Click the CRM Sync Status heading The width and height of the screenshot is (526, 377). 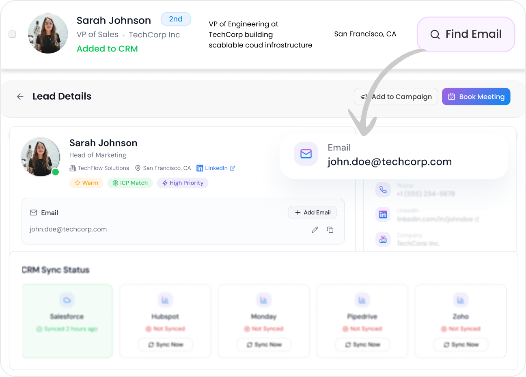(56, 270)
